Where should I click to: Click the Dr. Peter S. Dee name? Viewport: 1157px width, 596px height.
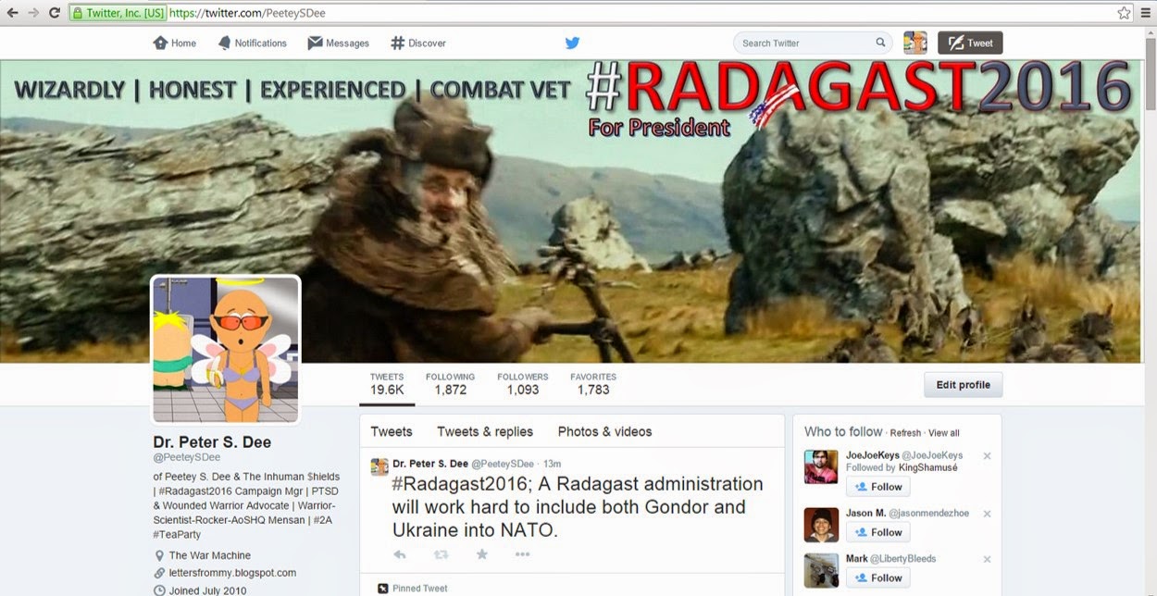tap(212, 441)
